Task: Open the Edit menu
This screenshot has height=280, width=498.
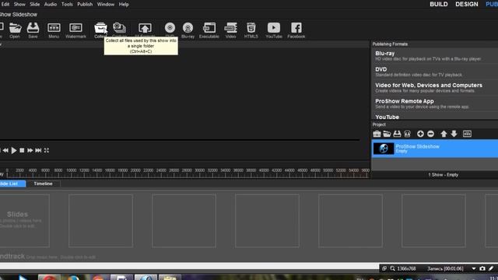Action: (x=5, y=5)
